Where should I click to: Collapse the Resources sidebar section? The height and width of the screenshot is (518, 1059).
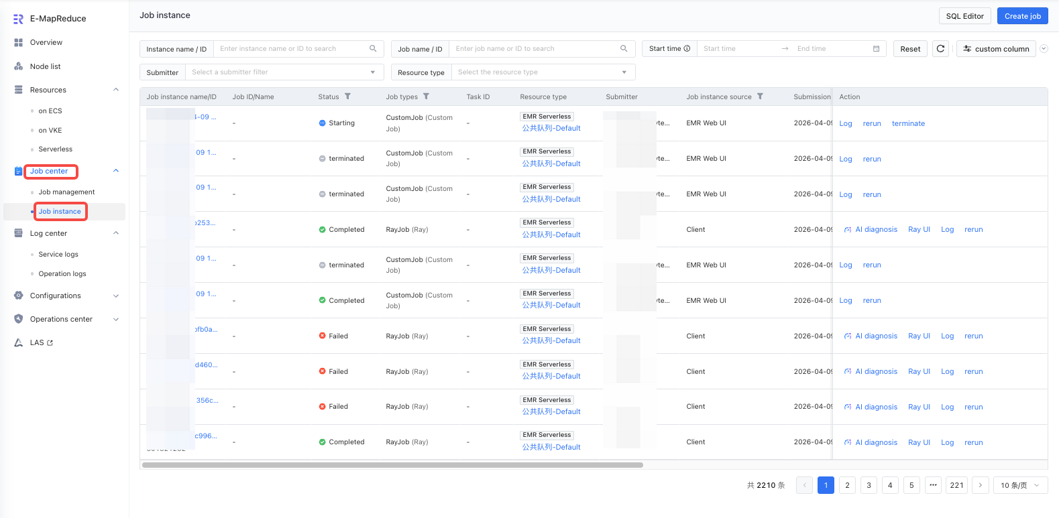116,90
